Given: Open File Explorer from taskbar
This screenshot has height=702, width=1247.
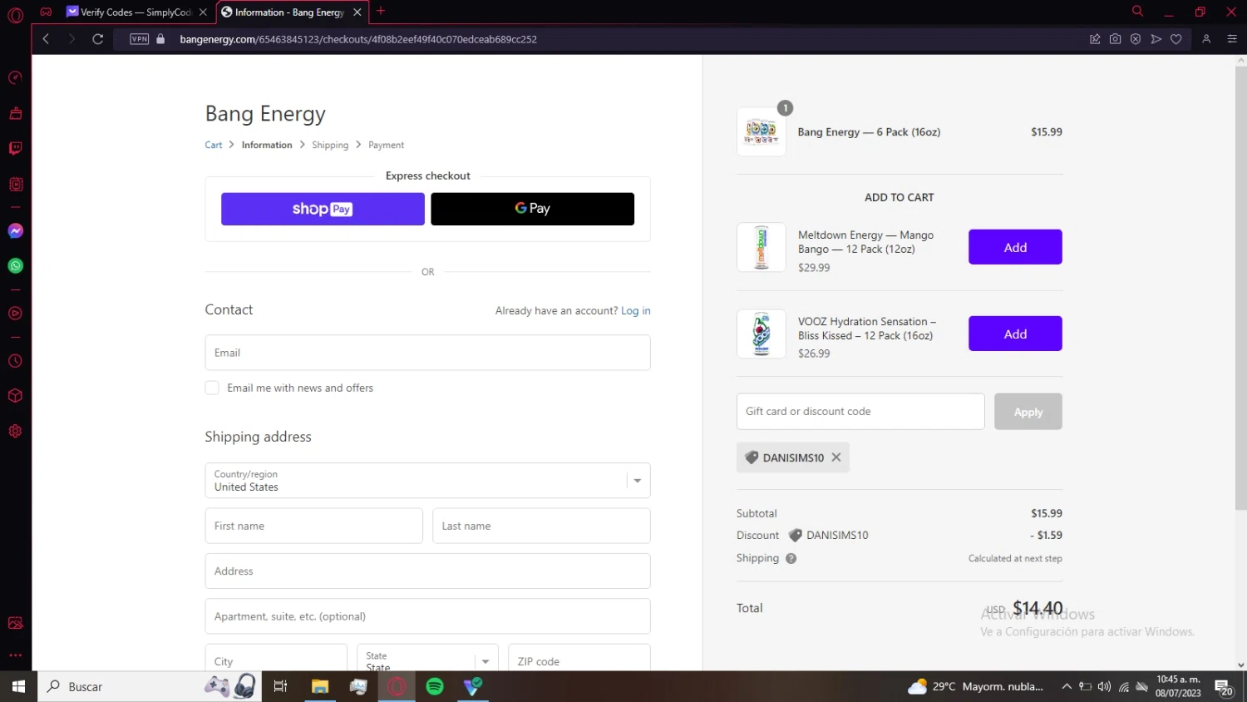Looking at the screenshot, I should (x=320, y=686).
